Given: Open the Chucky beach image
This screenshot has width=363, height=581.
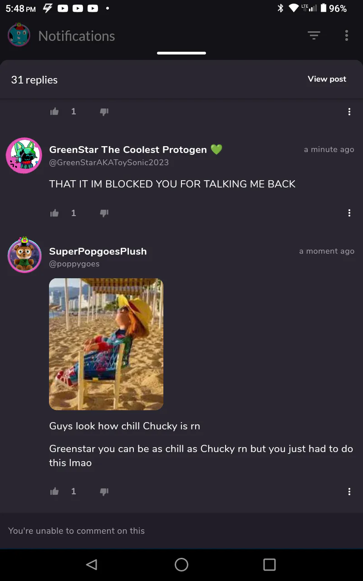Looking at the screenshot, I should (x=106, y=344).
